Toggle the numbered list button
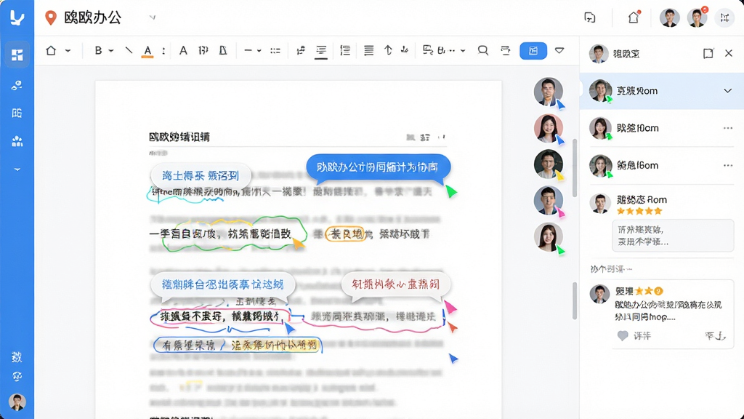This screenshot has height=419, width=744. coord(345,50)
